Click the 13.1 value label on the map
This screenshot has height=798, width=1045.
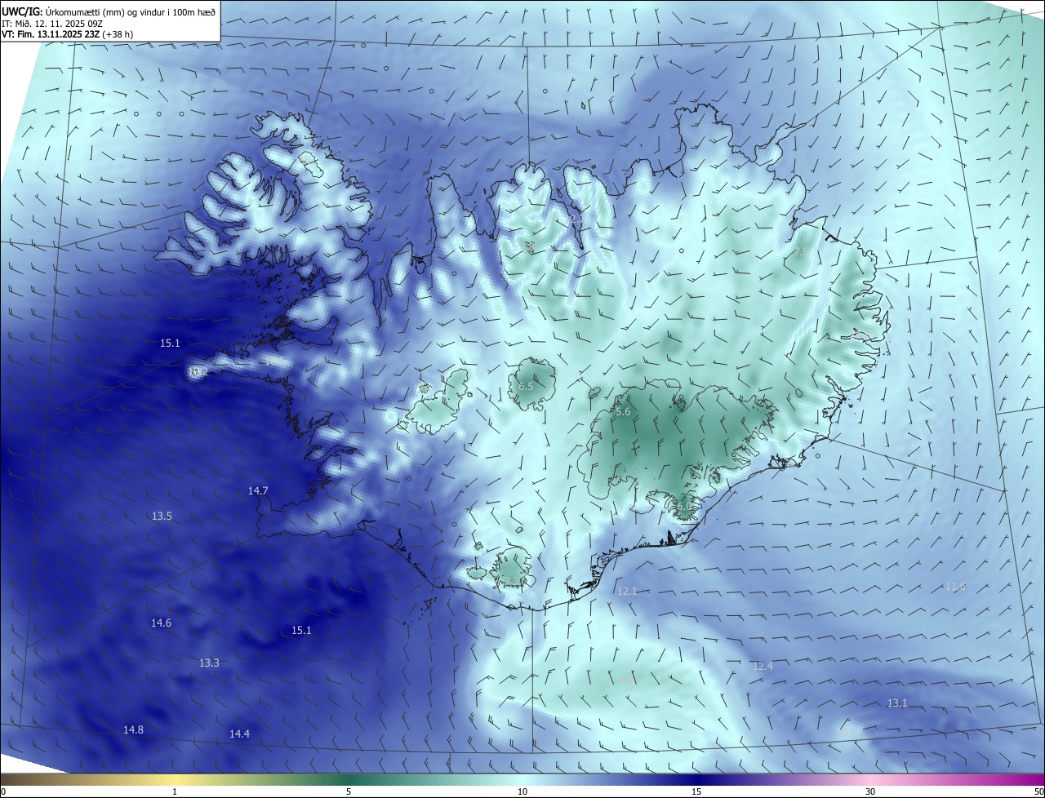click(897, 703)
